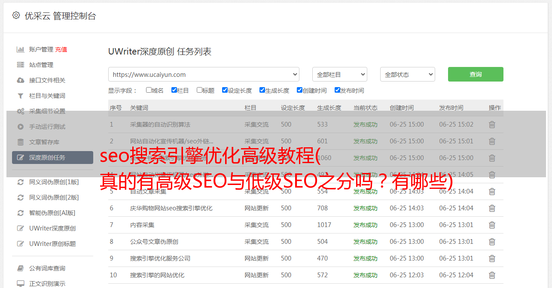Click the 接口文件相关 cloud upload icon

[x=20, y=80]
